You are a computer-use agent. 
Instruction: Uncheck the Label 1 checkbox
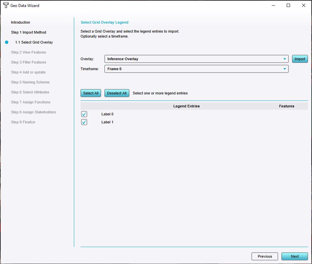[x=84, y=122]
